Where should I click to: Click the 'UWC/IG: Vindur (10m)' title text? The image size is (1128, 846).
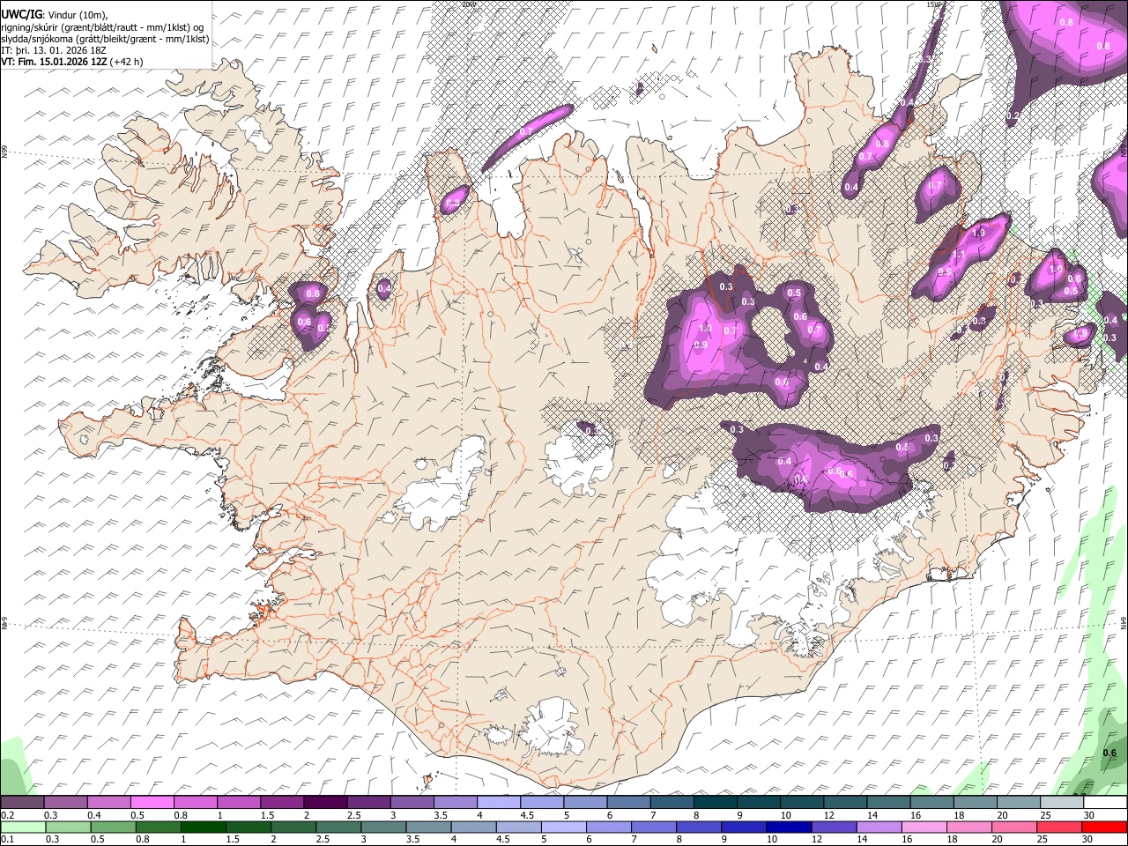click(x=54, y=15)
